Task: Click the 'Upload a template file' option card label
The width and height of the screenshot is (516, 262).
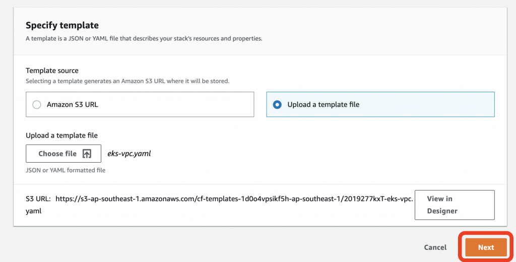Action: [323, 105]
